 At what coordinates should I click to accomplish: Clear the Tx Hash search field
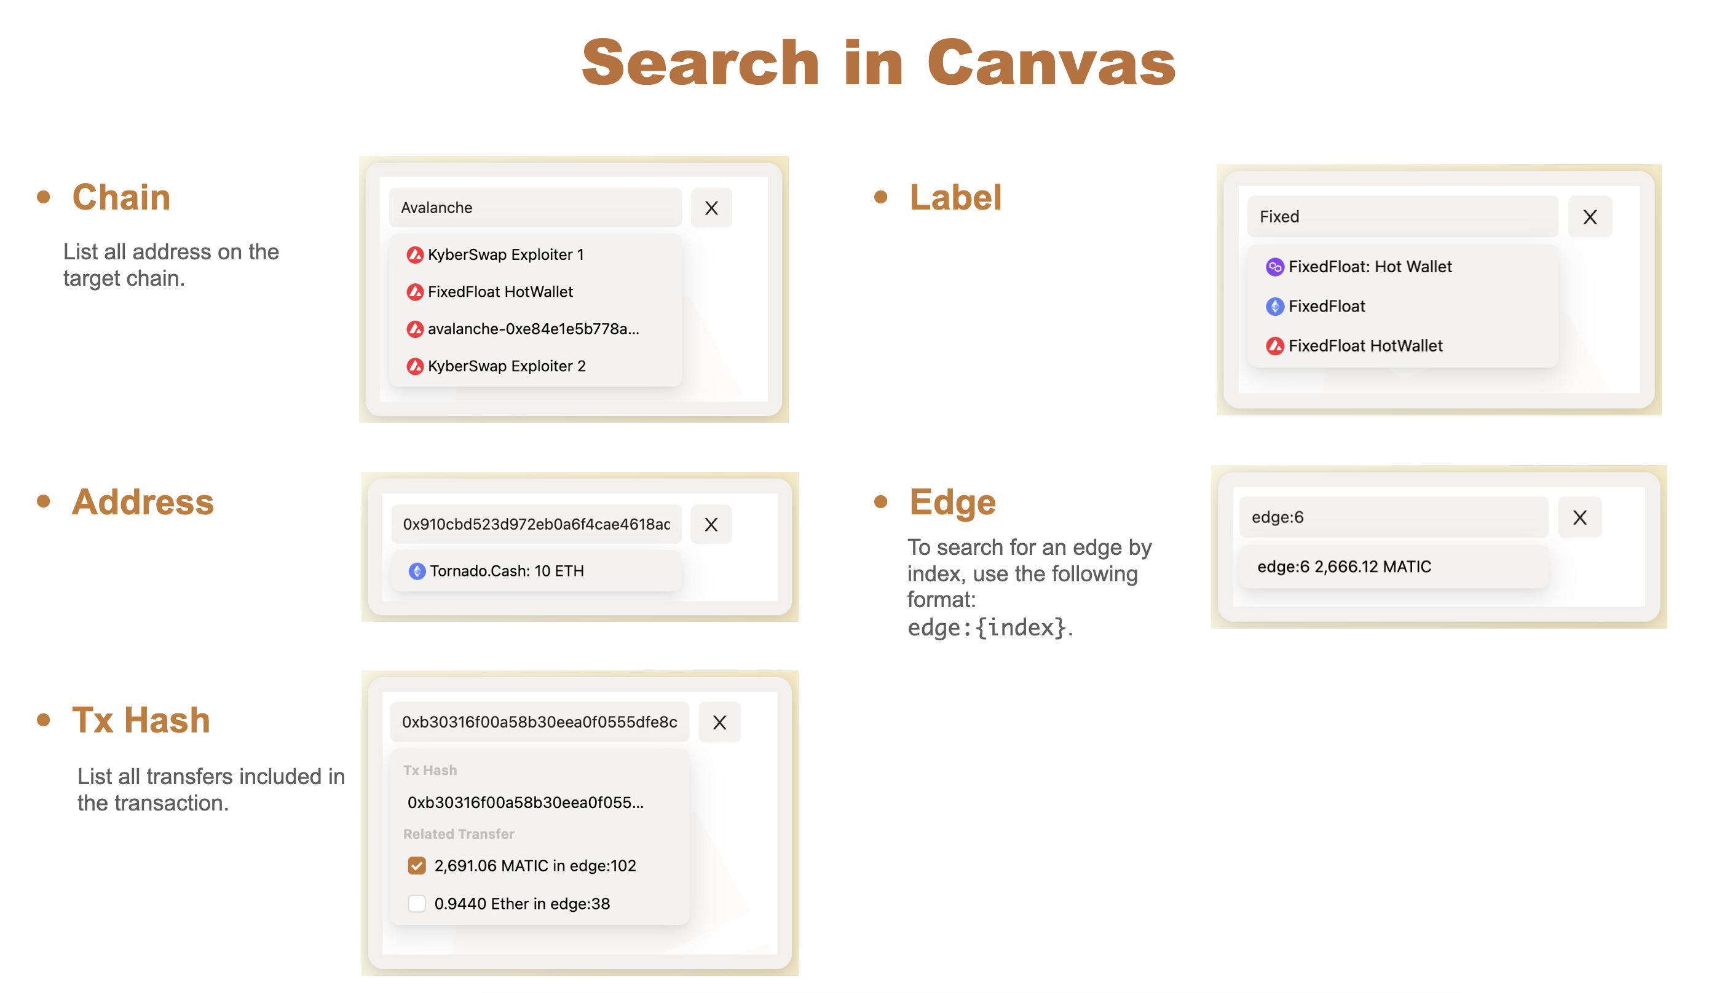pyautogui.click(x=719, y=722)
